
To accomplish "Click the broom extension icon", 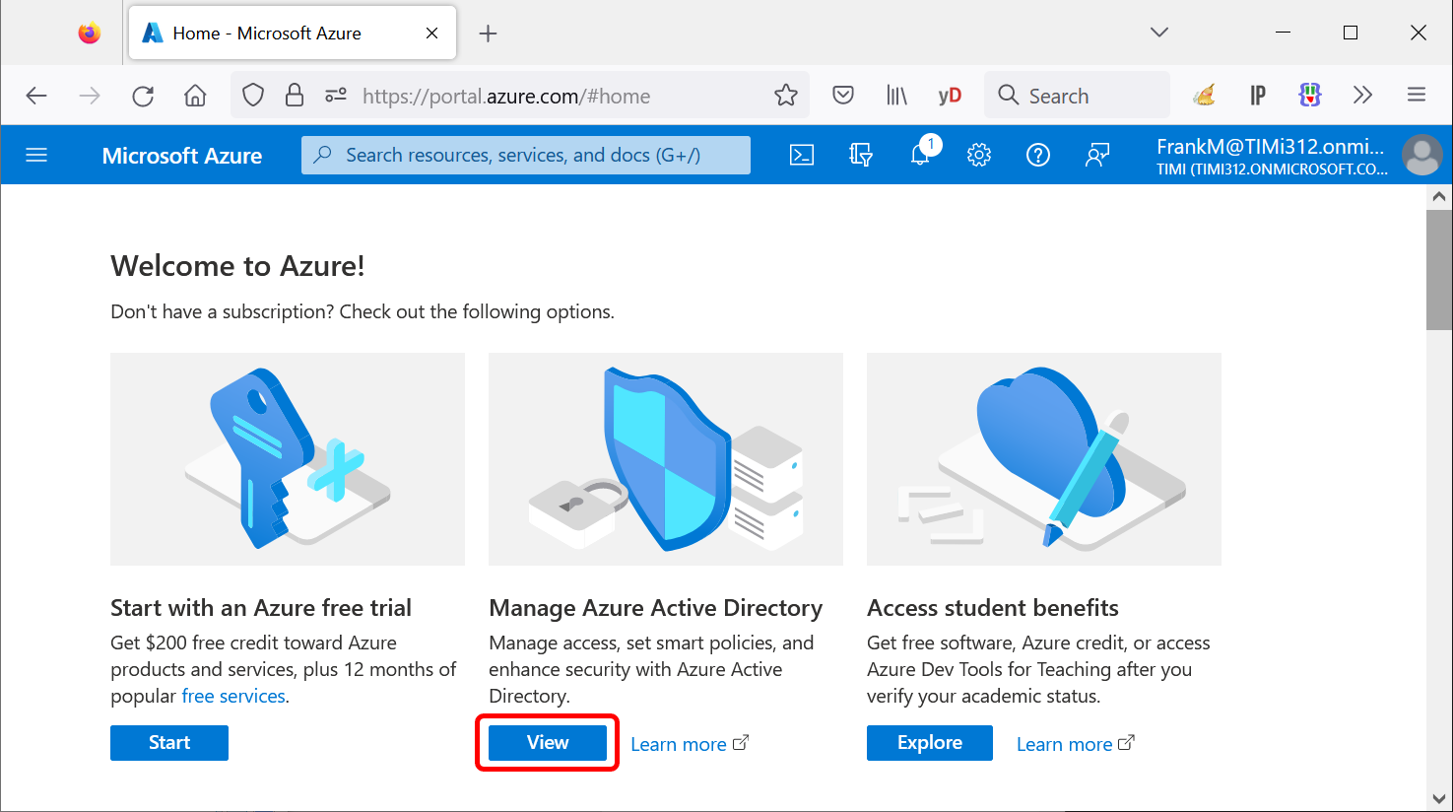I will (1204, 96).
